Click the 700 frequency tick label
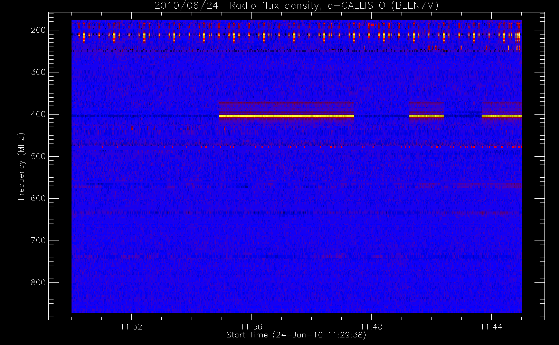Viewport: 559px width, 345px height. tap(38, 240)
